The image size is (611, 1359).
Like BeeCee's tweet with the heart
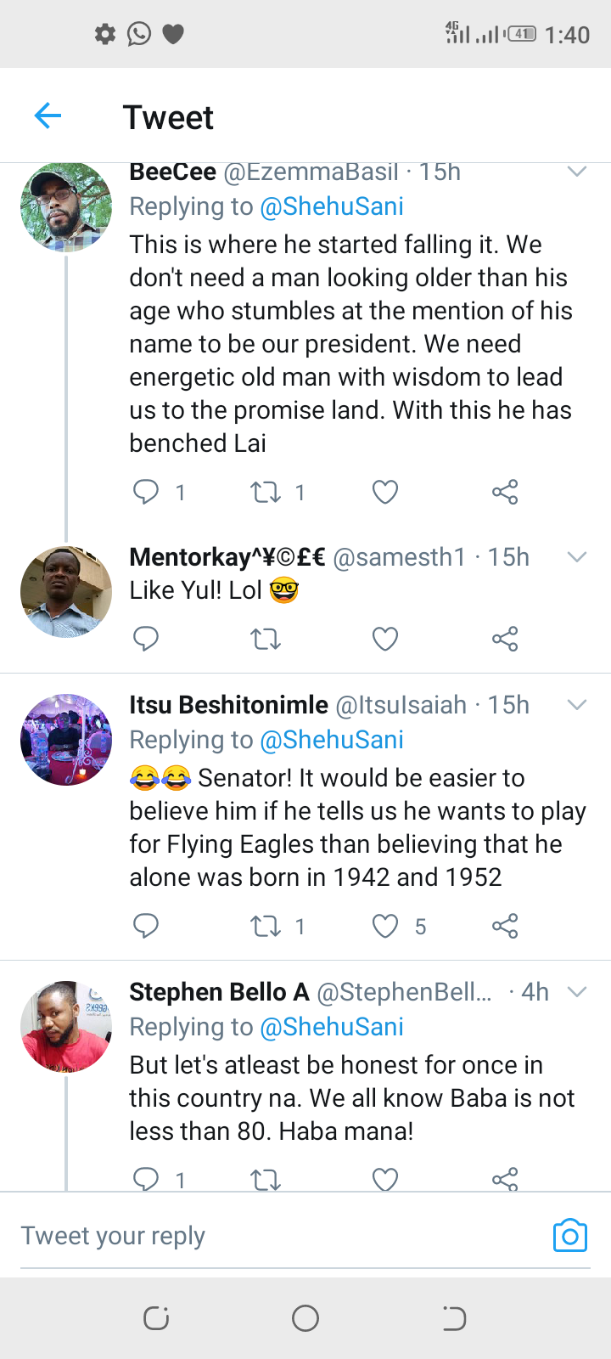(x=385, y=492)
